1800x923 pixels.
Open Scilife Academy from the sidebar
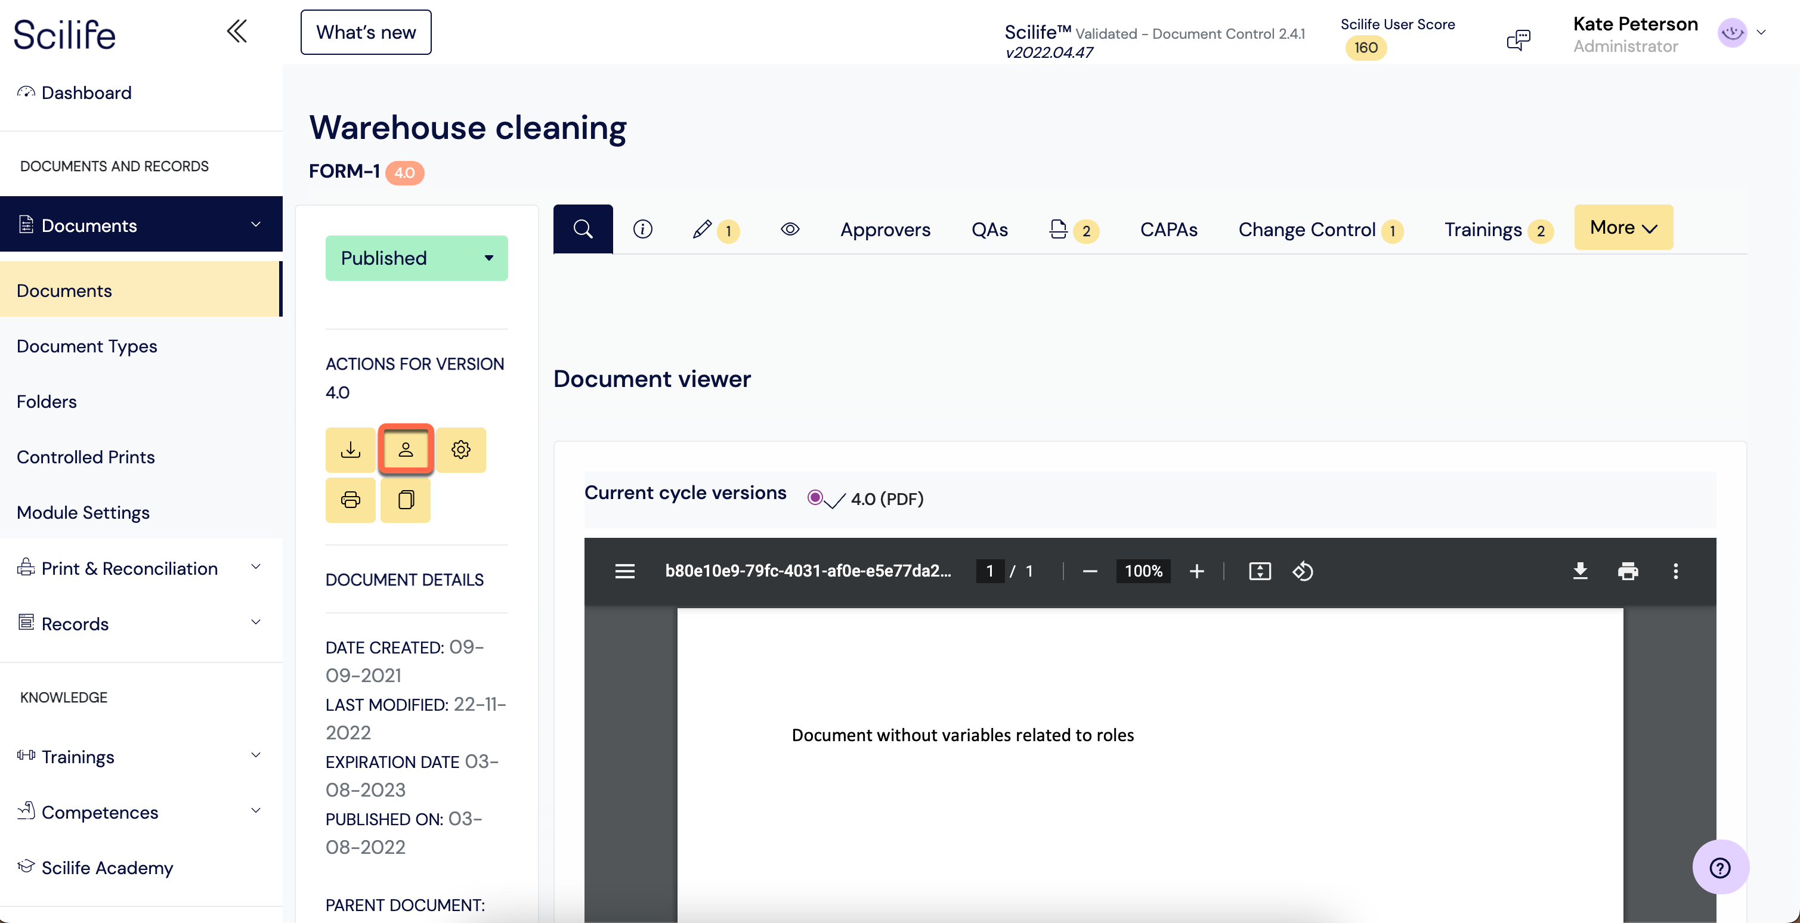[107, 868]
